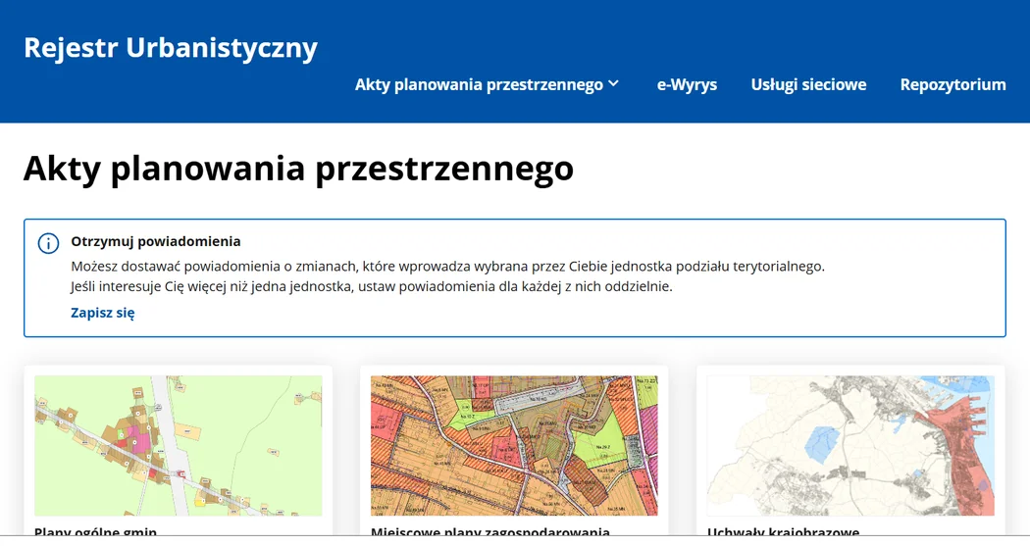Open the Uchwały krajobrazowe map thumbnail

tap(850, 446)
